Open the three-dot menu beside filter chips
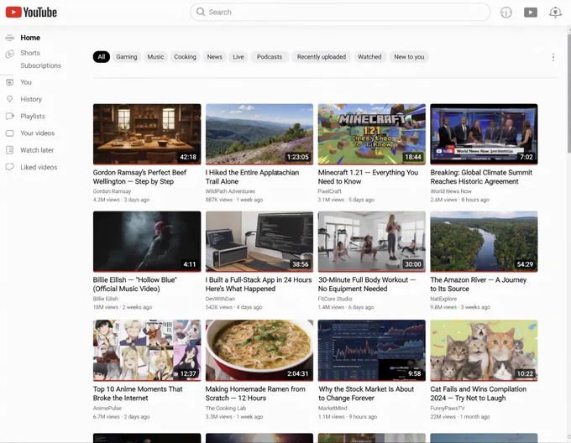Viewport: 571px width, 443px height. [553, 57]
